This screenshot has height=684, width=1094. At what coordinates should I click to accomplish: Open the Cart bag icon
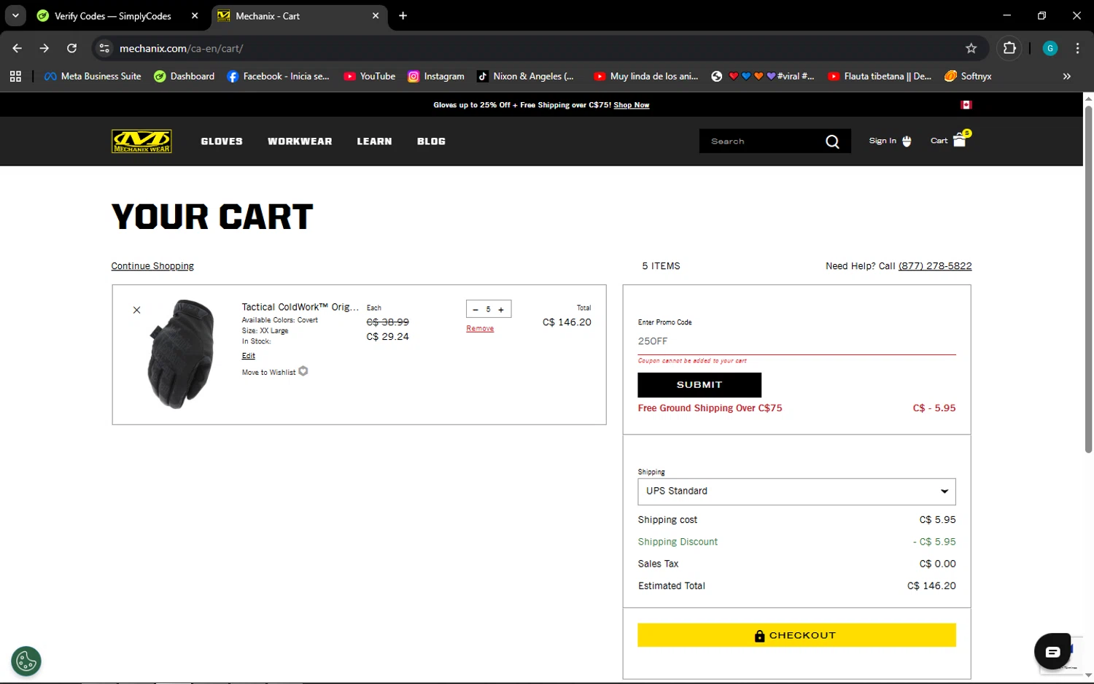pos(959,140)
